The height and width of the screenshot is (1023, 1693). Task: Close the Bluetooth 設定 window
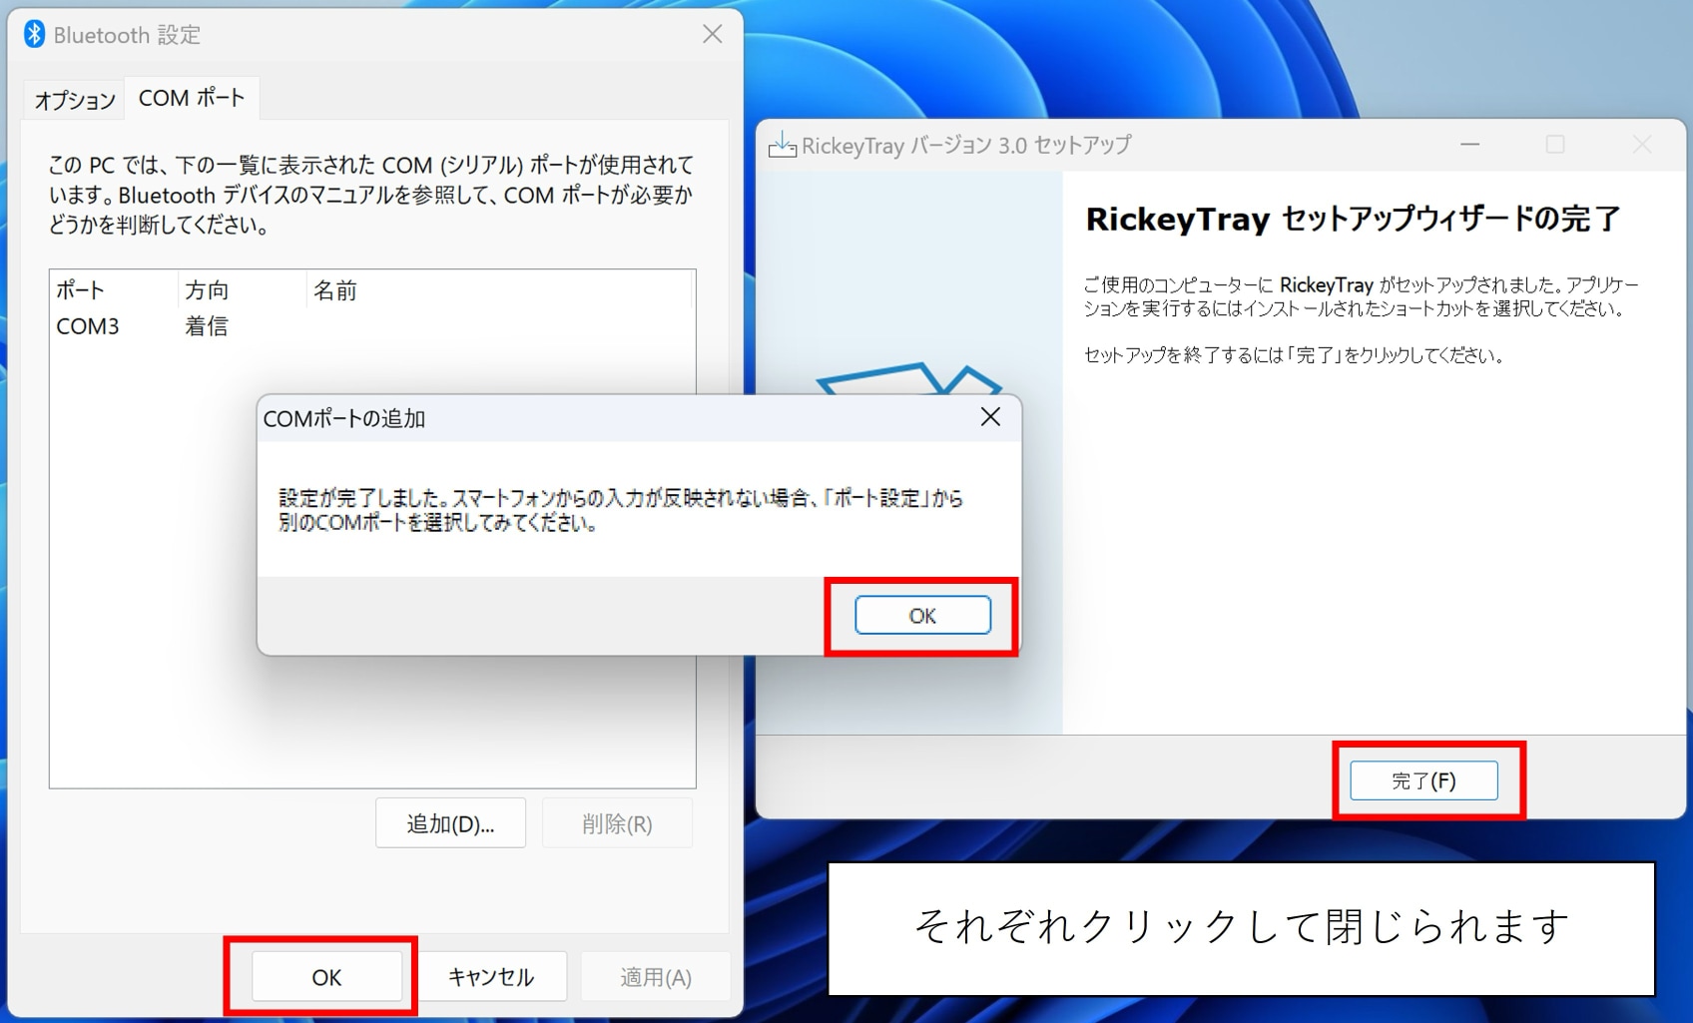click(712, 34)
